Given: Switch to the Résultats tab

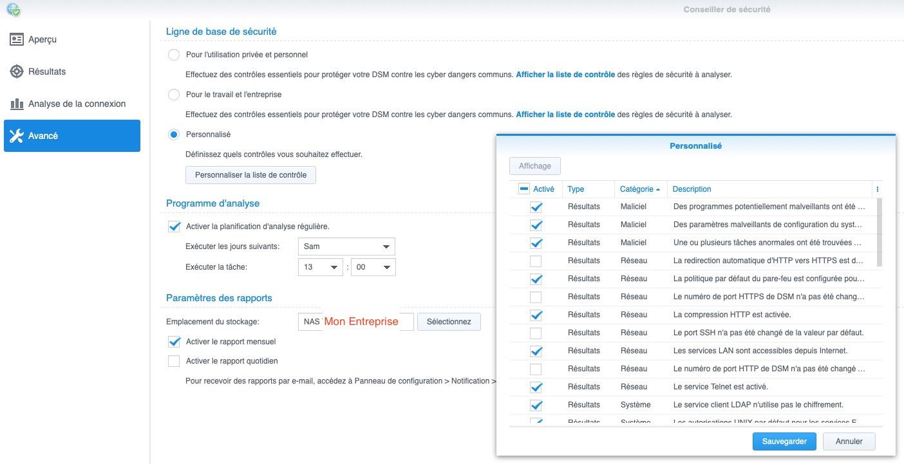Looking at the screenshot, I should pyautogui.click(x=46, y=71).
